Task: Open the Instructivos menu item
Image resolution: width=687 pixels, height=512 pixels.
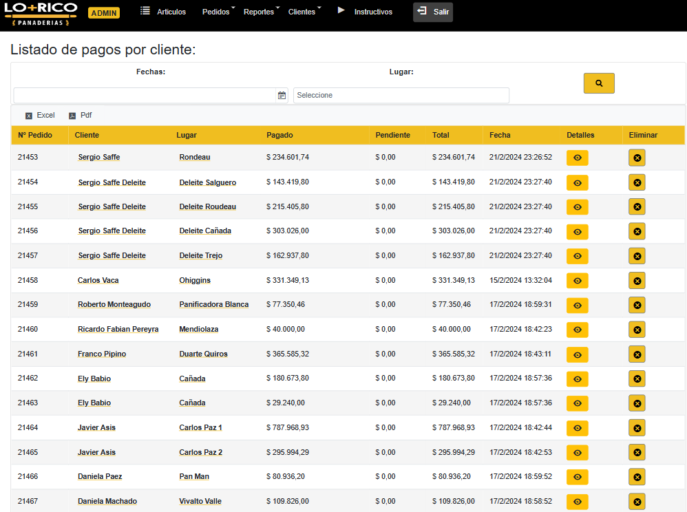Action: click(x=366, y=12)
